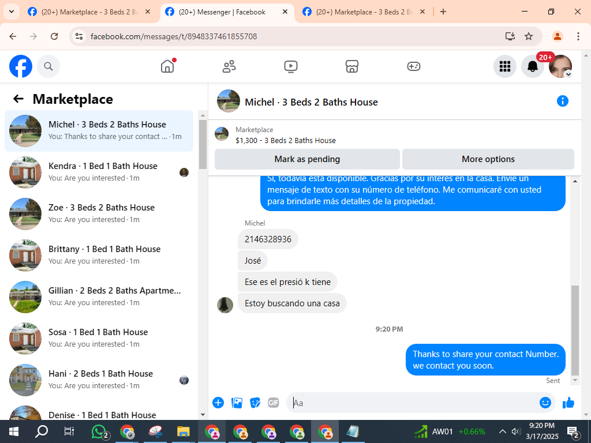Open Gillian 2 Beds 2 Baths Apartment chat
Screen dimensions: 591x443
click(99, 297)
